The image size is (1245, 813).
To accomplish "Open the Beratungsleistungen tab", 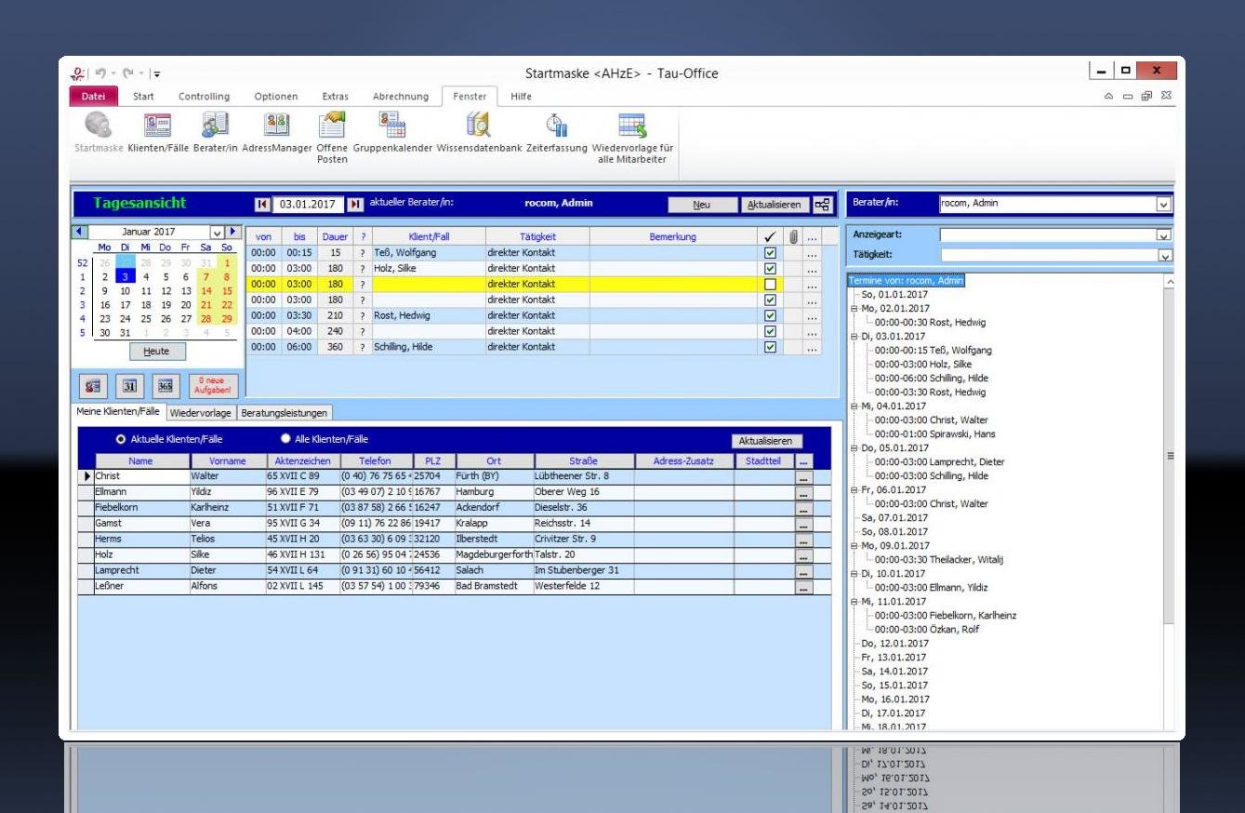I will [284, 412].
